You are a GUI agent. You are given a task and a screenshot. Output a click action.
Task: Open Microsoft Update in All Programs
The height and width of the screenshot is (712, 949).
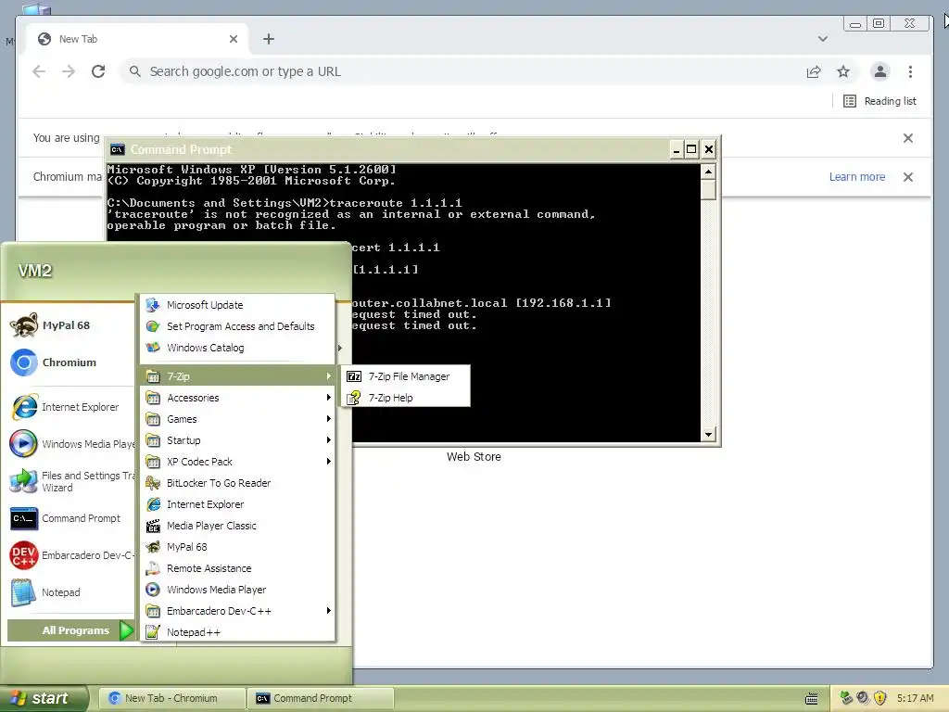(238, 305)
